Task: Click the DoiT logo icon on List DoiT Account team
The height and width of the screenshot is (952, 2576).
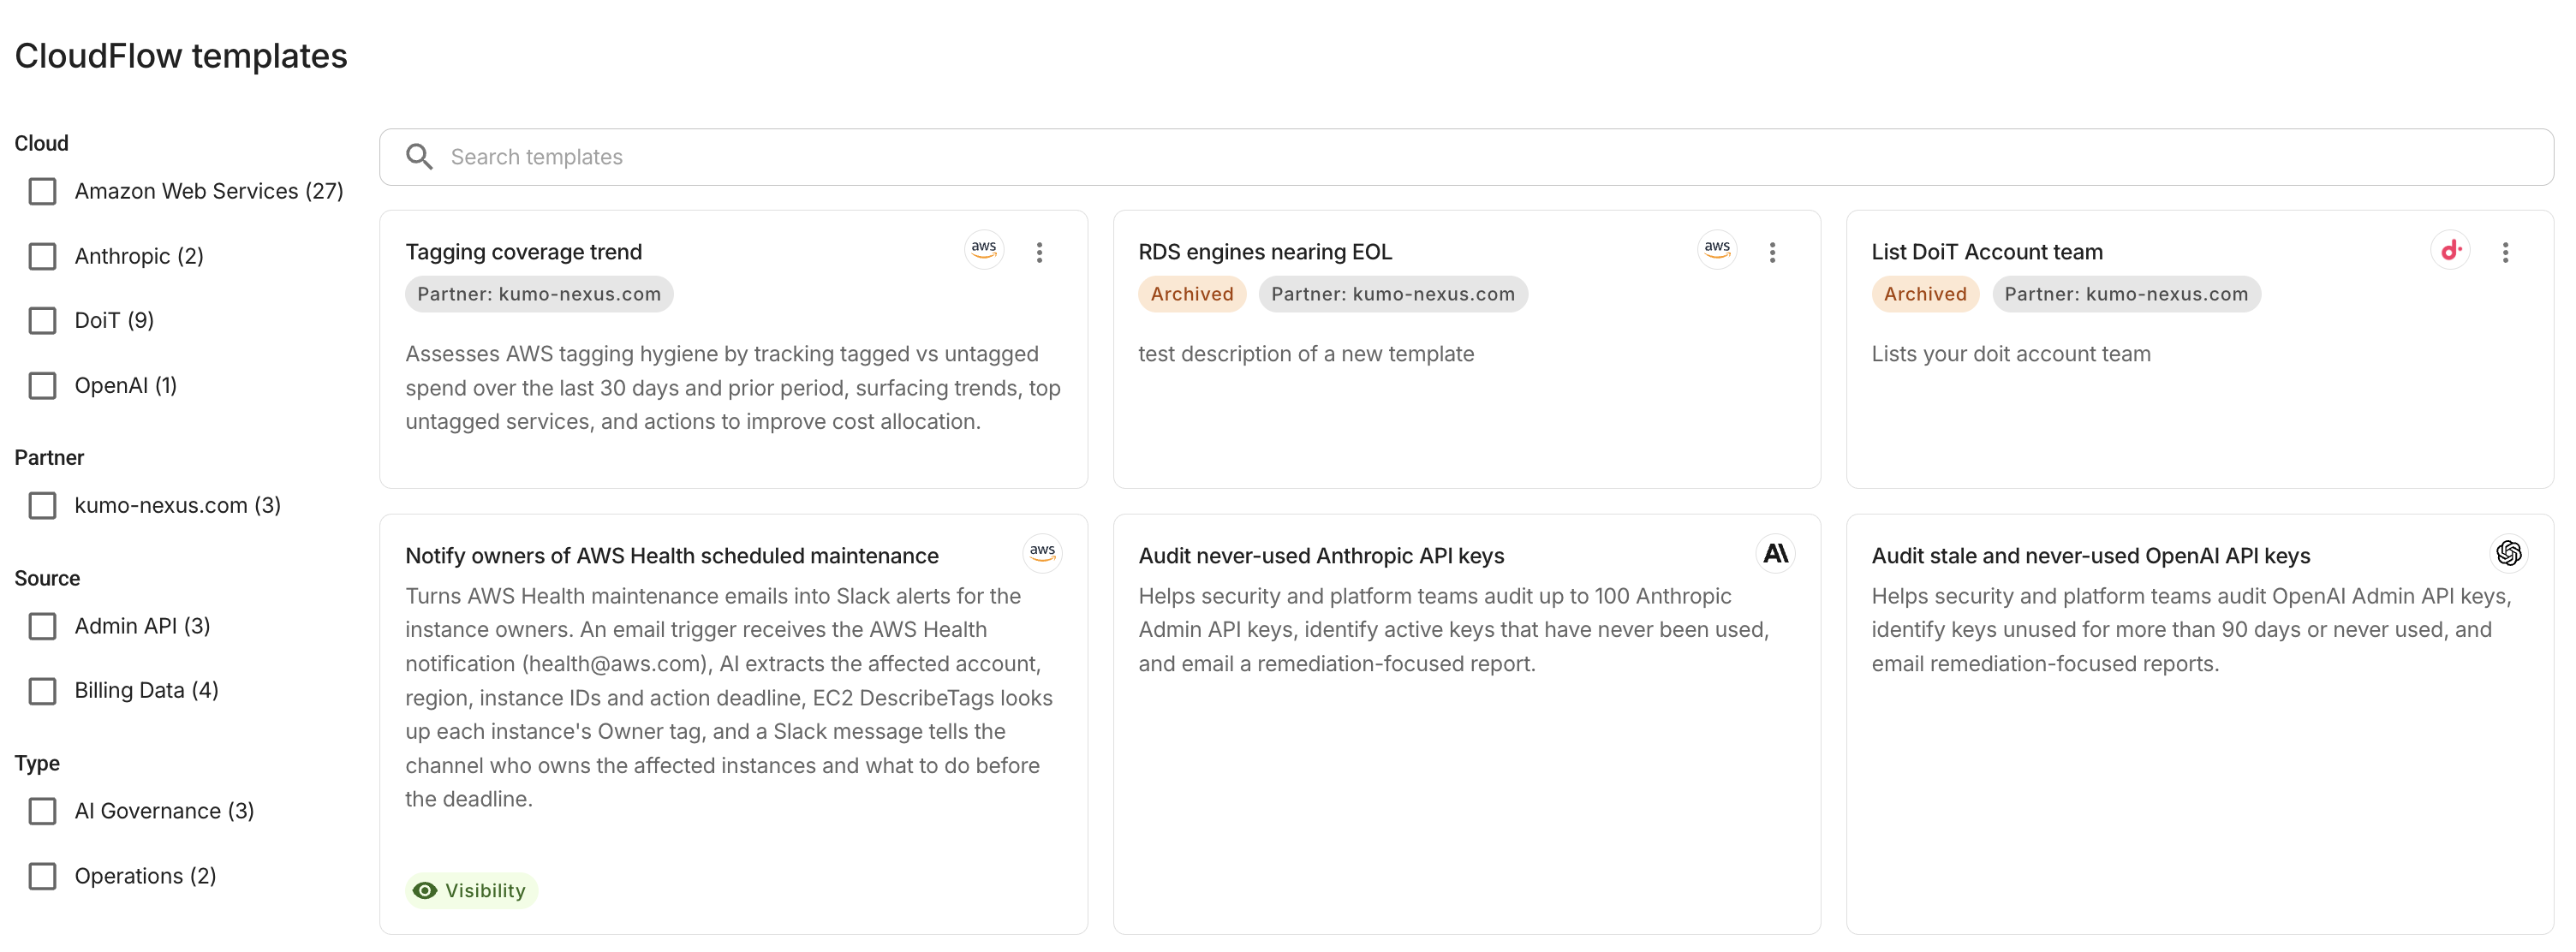Action: coord(2450,250)
